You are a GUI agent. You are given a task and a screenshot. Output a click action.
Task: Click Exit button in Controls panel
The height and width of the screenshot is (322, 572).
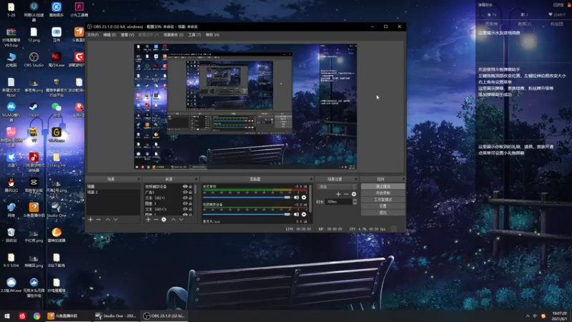point(383,213)
